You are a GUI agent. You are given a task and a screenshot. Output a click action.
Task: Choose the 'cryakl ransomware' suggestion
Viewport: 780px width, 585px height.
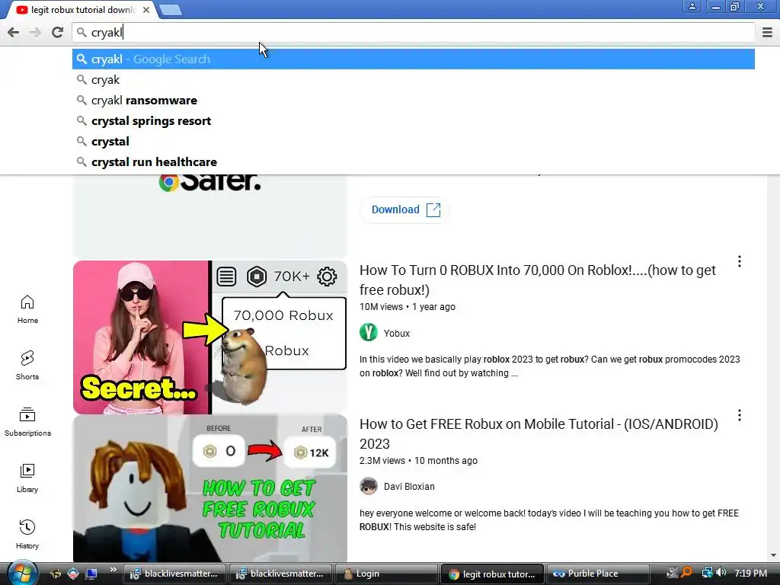(x=414, y=101)
